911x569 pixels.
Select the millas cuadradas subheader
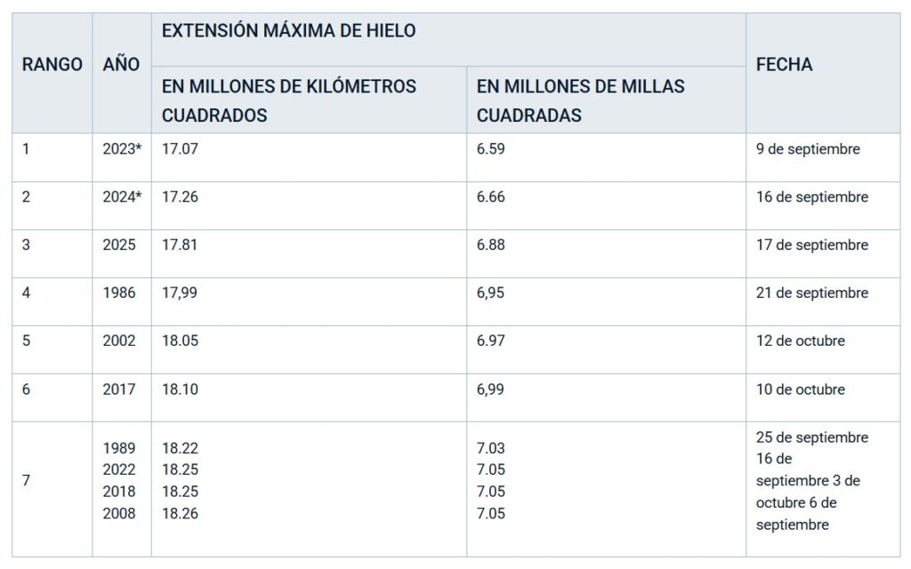pos(581,100)
